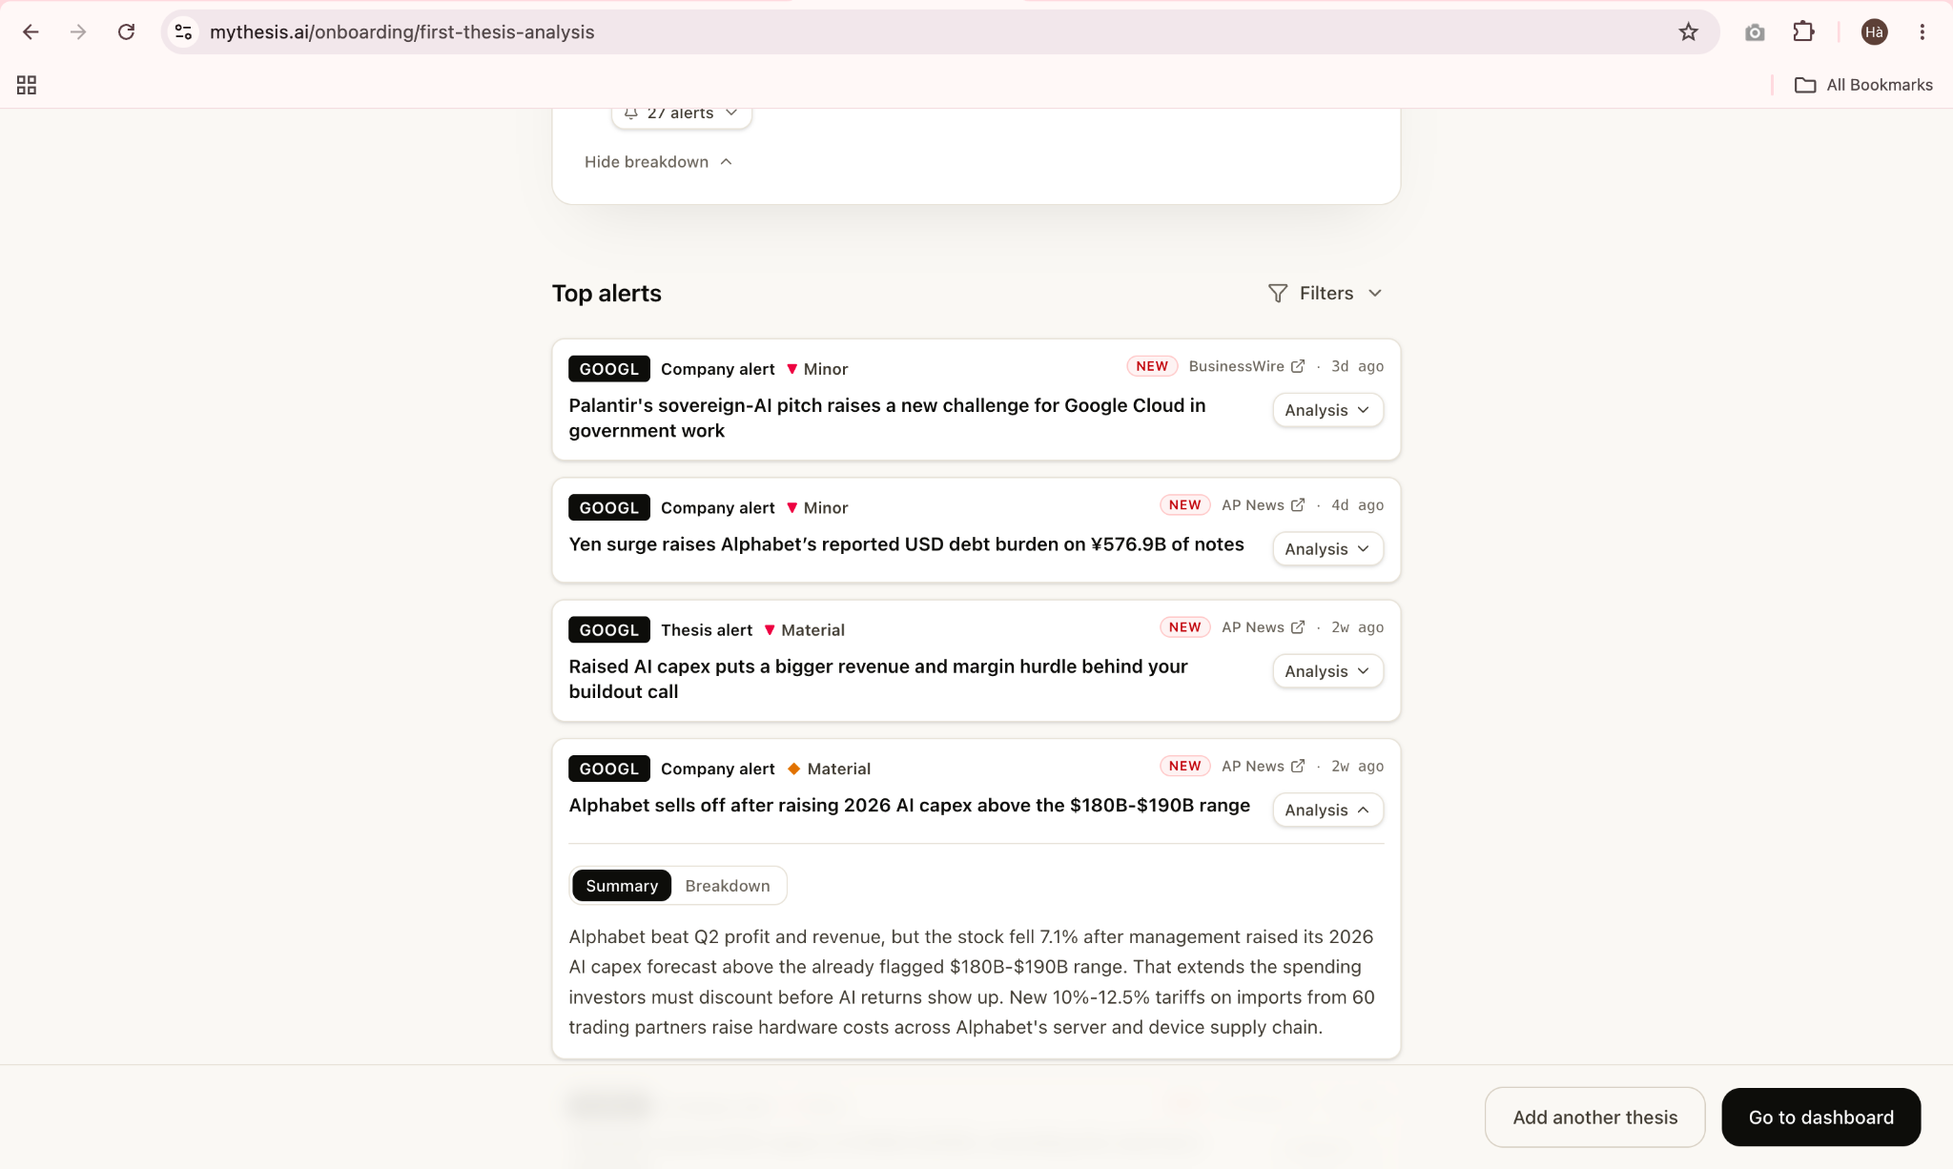
Task: Click the Top alerts heading
Action: click(606, 294)
